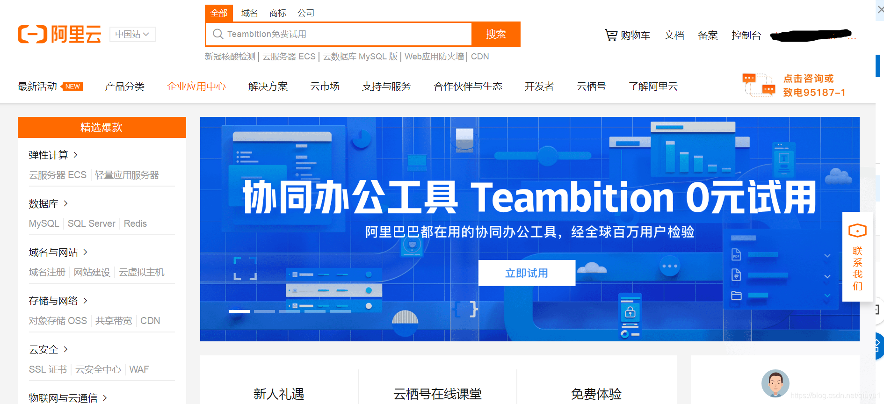Open the Redis sidebar link

(135, 224)
